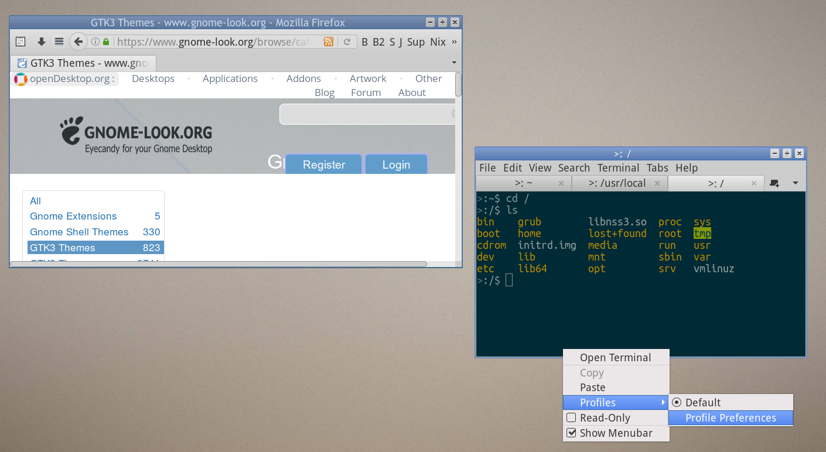Open the Desktops link in site navigation

[x=153, y=78]
